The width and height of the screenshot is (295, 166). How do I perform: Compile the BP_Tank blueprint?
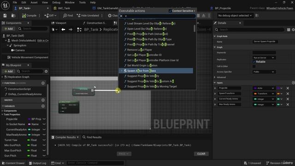[29, 16]
